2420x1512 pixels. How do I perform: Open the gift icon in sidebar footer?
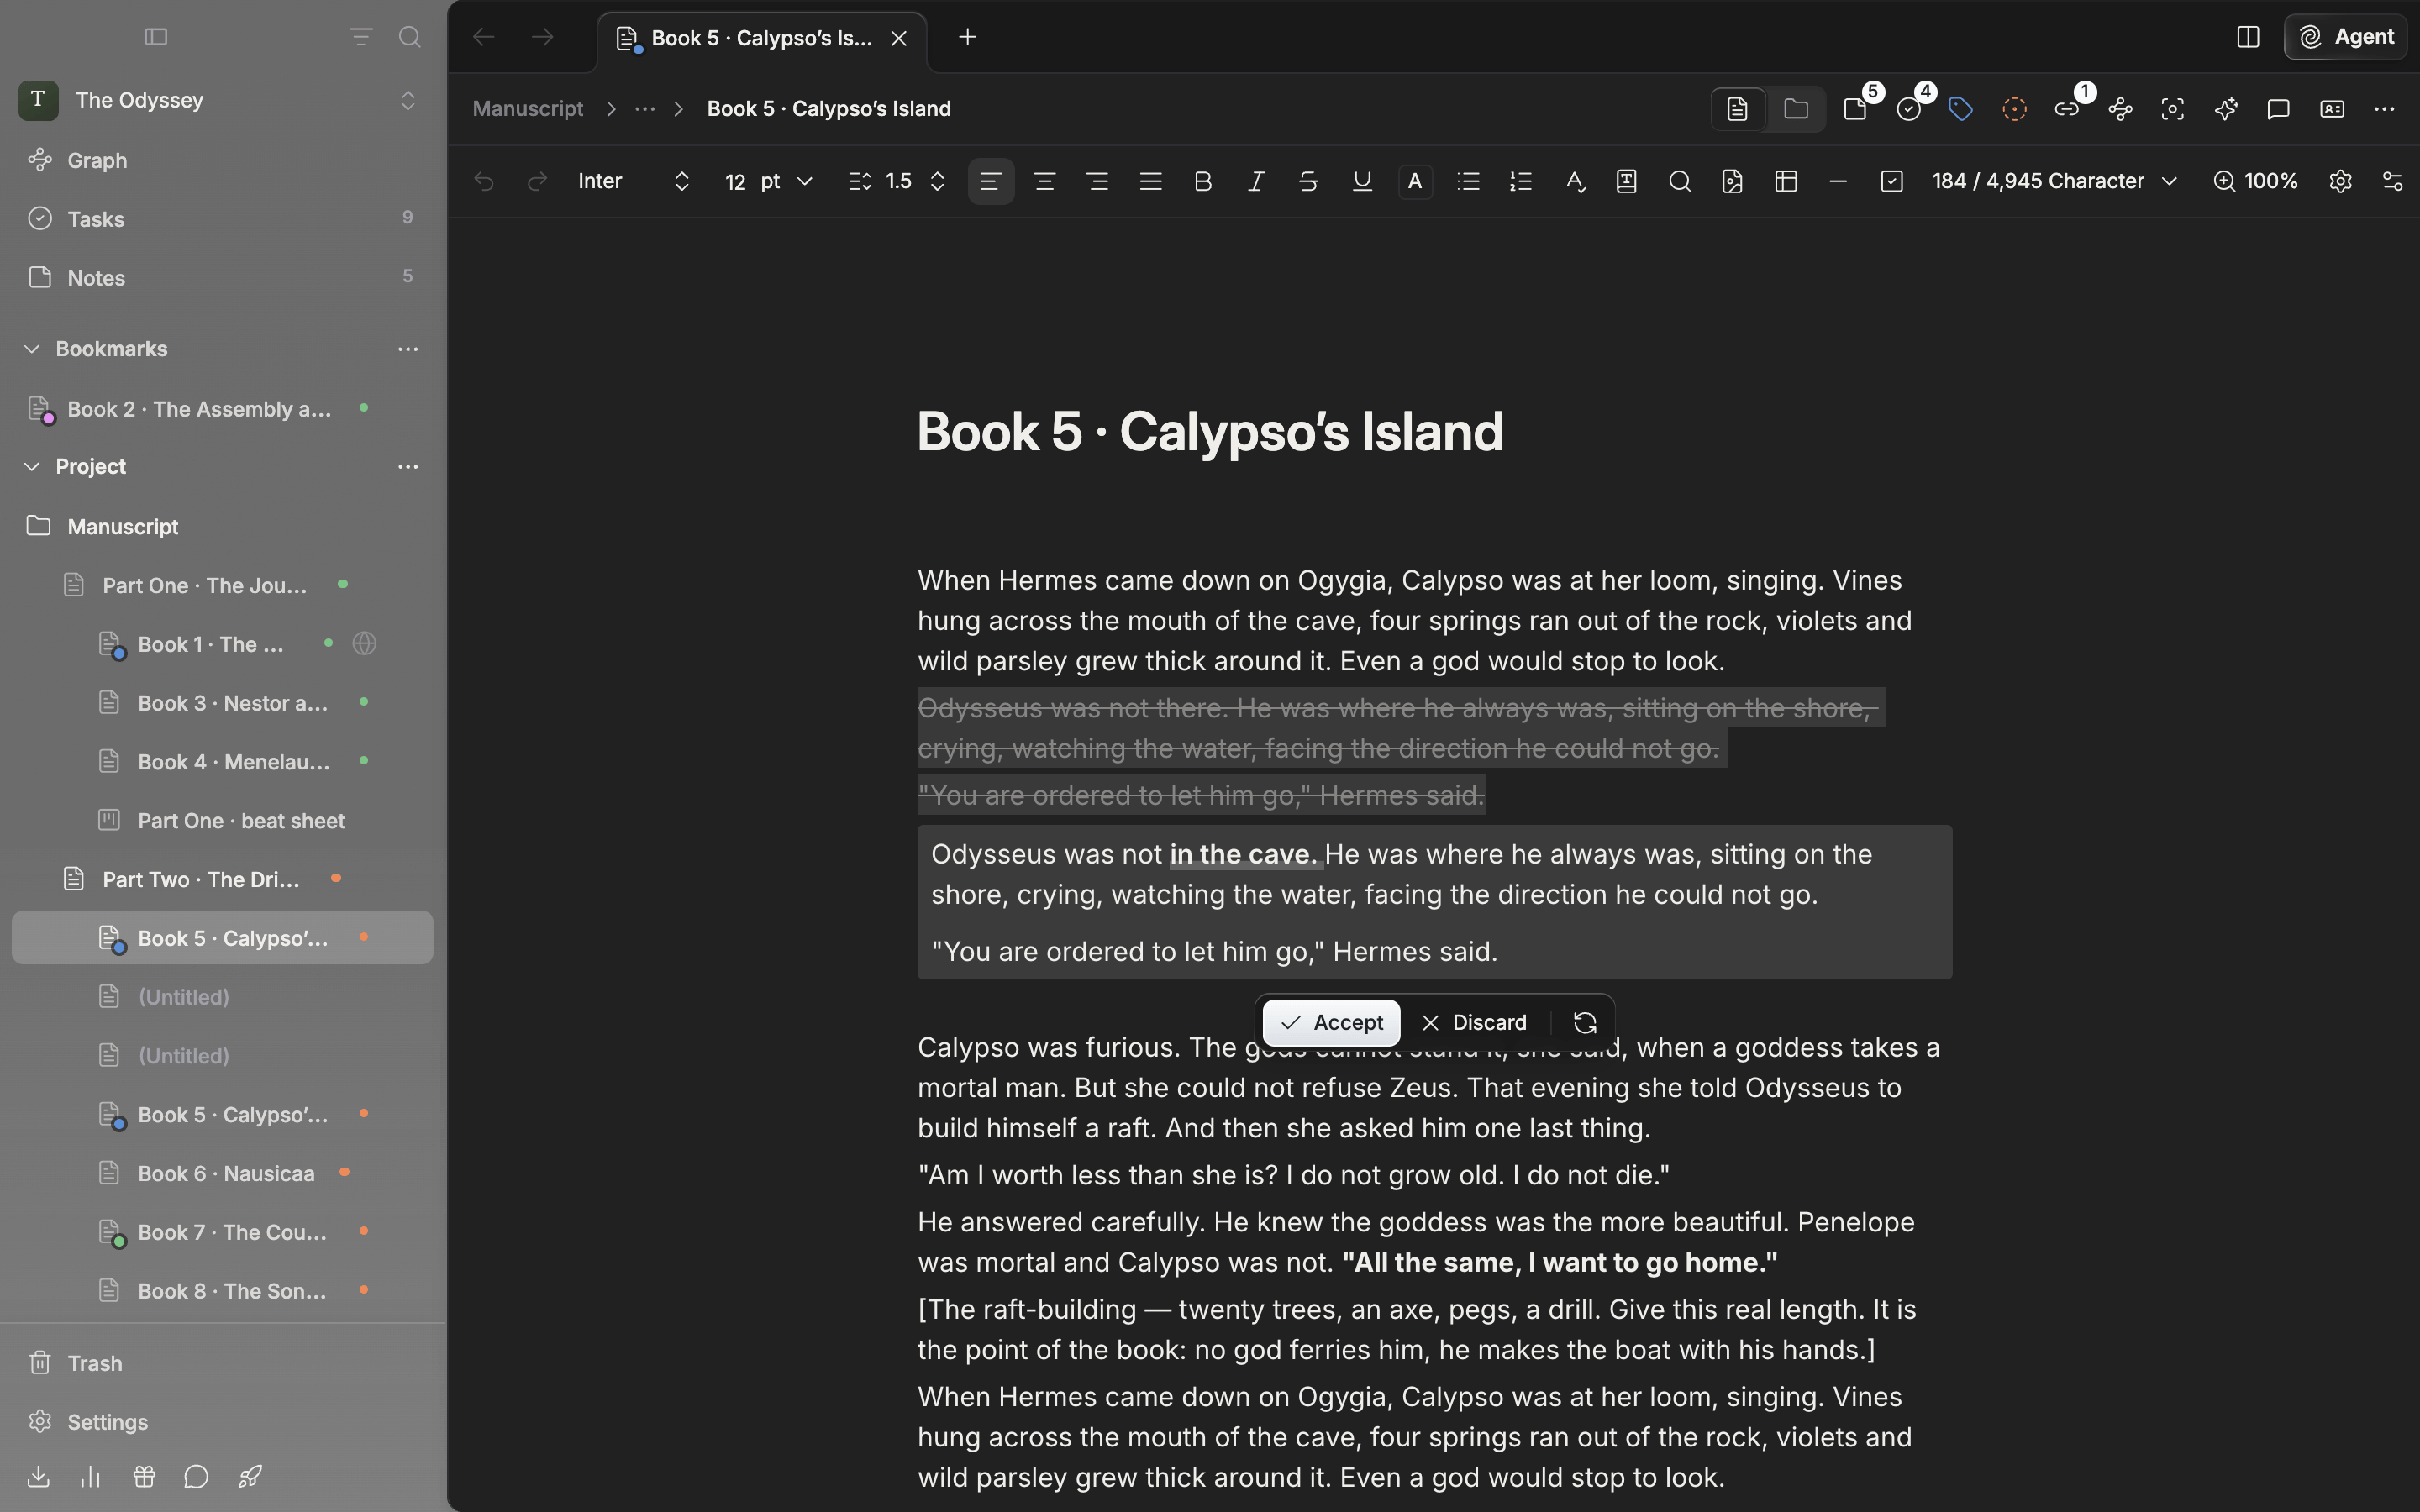[x=144, y=1476]
